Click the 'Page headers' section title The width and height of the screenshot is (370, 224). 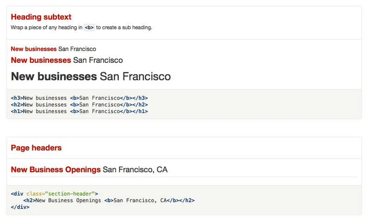(x=36, y=148)
